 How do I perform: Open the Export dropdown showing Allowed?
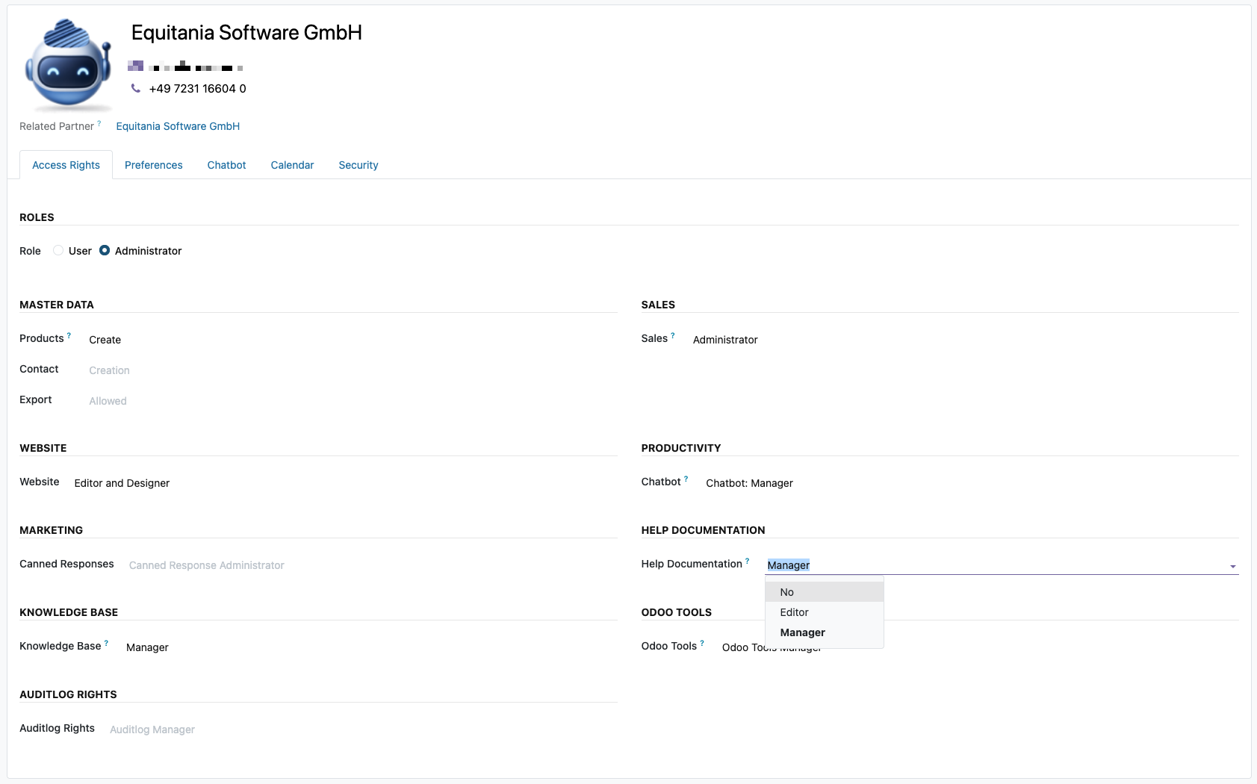[353, 401]
